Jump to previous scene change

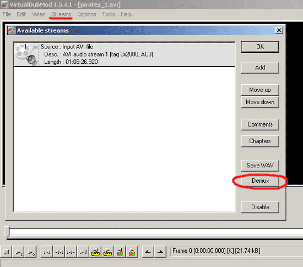(x=120, y=252)
